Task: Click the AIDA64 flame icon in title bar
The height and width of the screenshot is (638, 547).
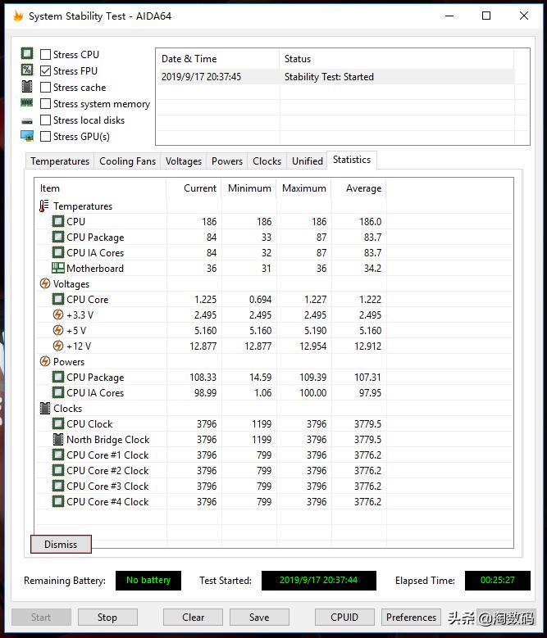Action: tap(17, 16)
